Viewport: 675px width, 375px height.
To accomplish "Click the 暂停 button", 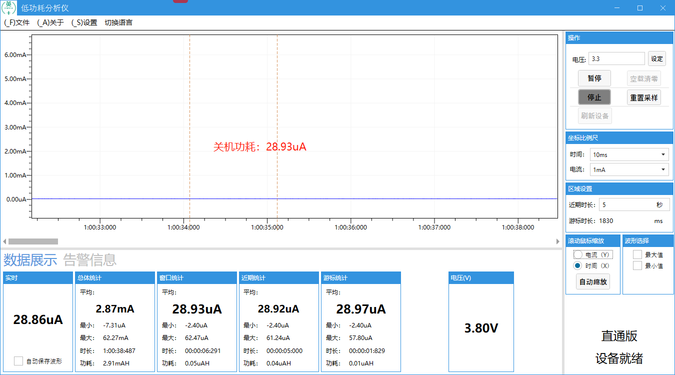I will pyautogui.click(x=594, y=78).
